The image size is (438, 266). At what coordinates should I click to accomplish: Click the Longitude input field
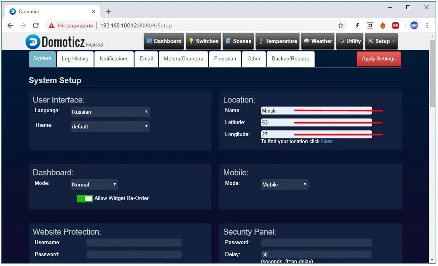317,134
